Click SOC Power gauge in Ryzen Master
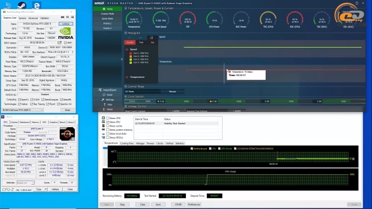The width and height of the screenshot is (372, 209). click(241, 20)
